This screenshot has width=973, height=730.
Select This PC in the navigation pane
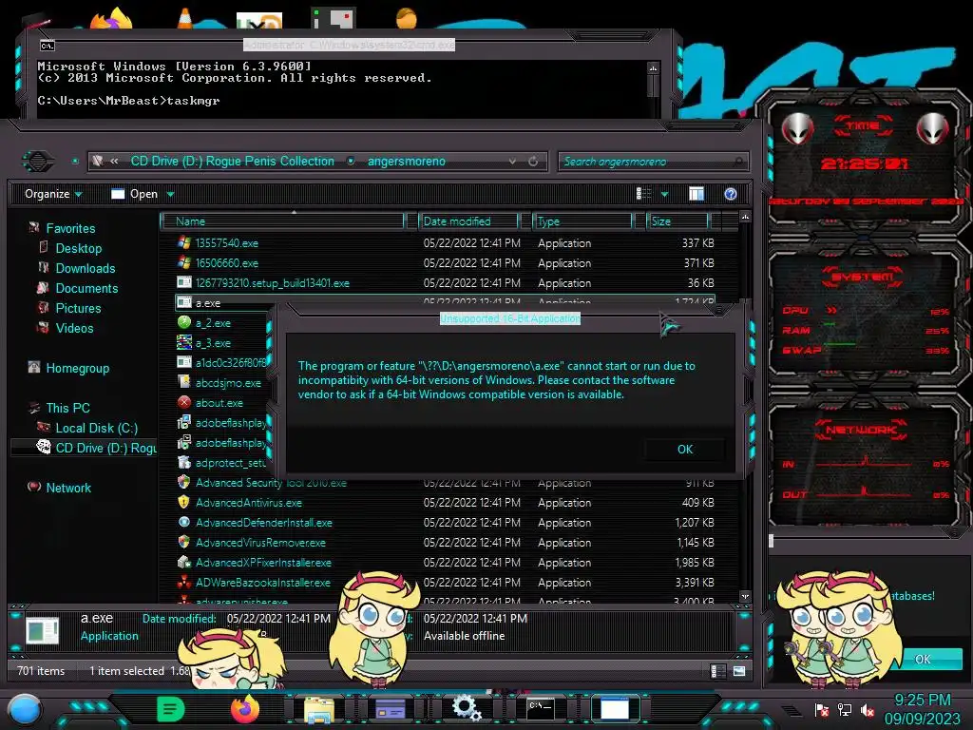67,408
